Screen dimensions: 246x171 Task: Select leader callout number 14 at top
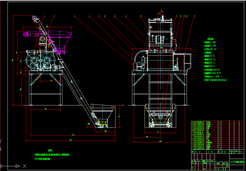click(x=181, y=16)
